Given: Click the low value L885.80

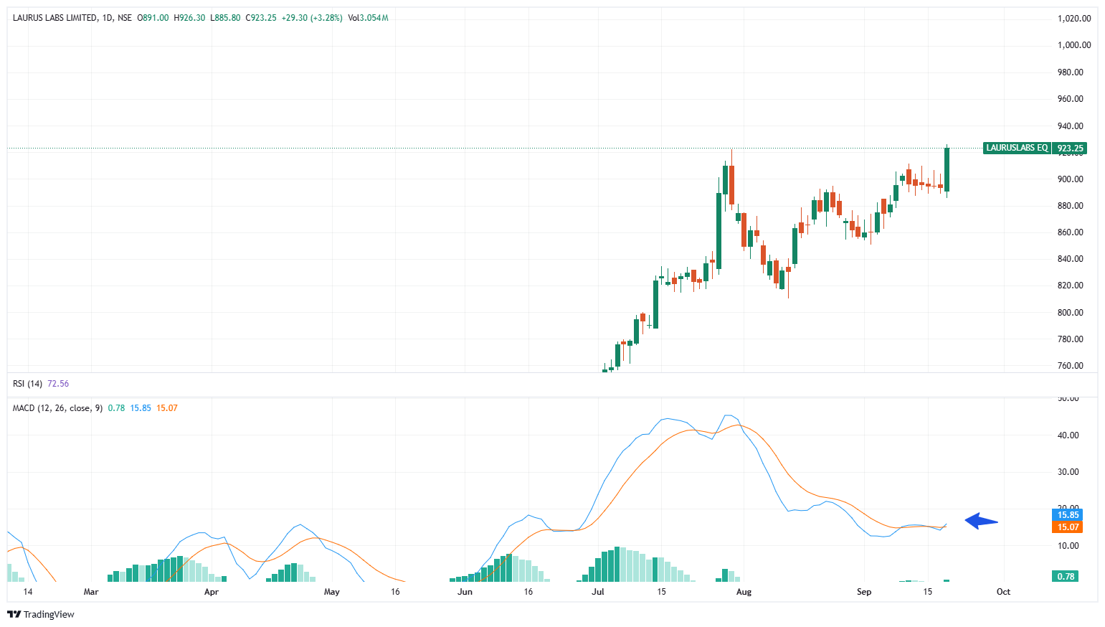Looking at the screenshot, I should (225, 18).
